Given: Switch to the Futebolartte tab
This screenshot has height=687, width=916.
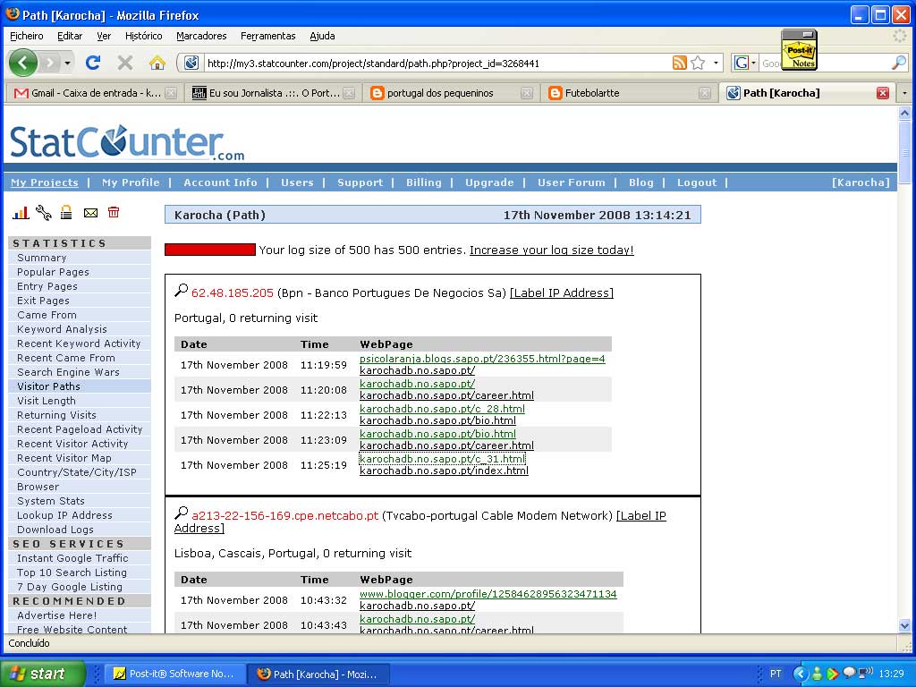Looking at the screenshot, I should coord(628,93).
